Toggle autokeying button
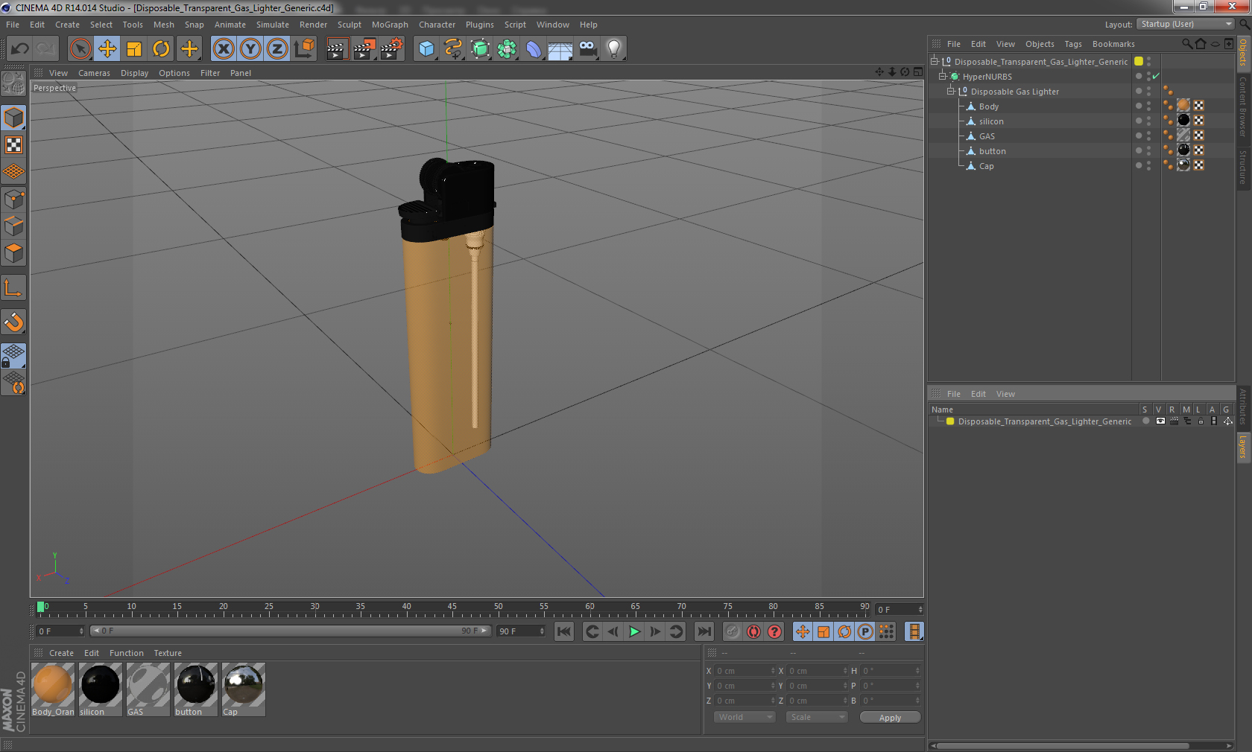 click(753, 631)
